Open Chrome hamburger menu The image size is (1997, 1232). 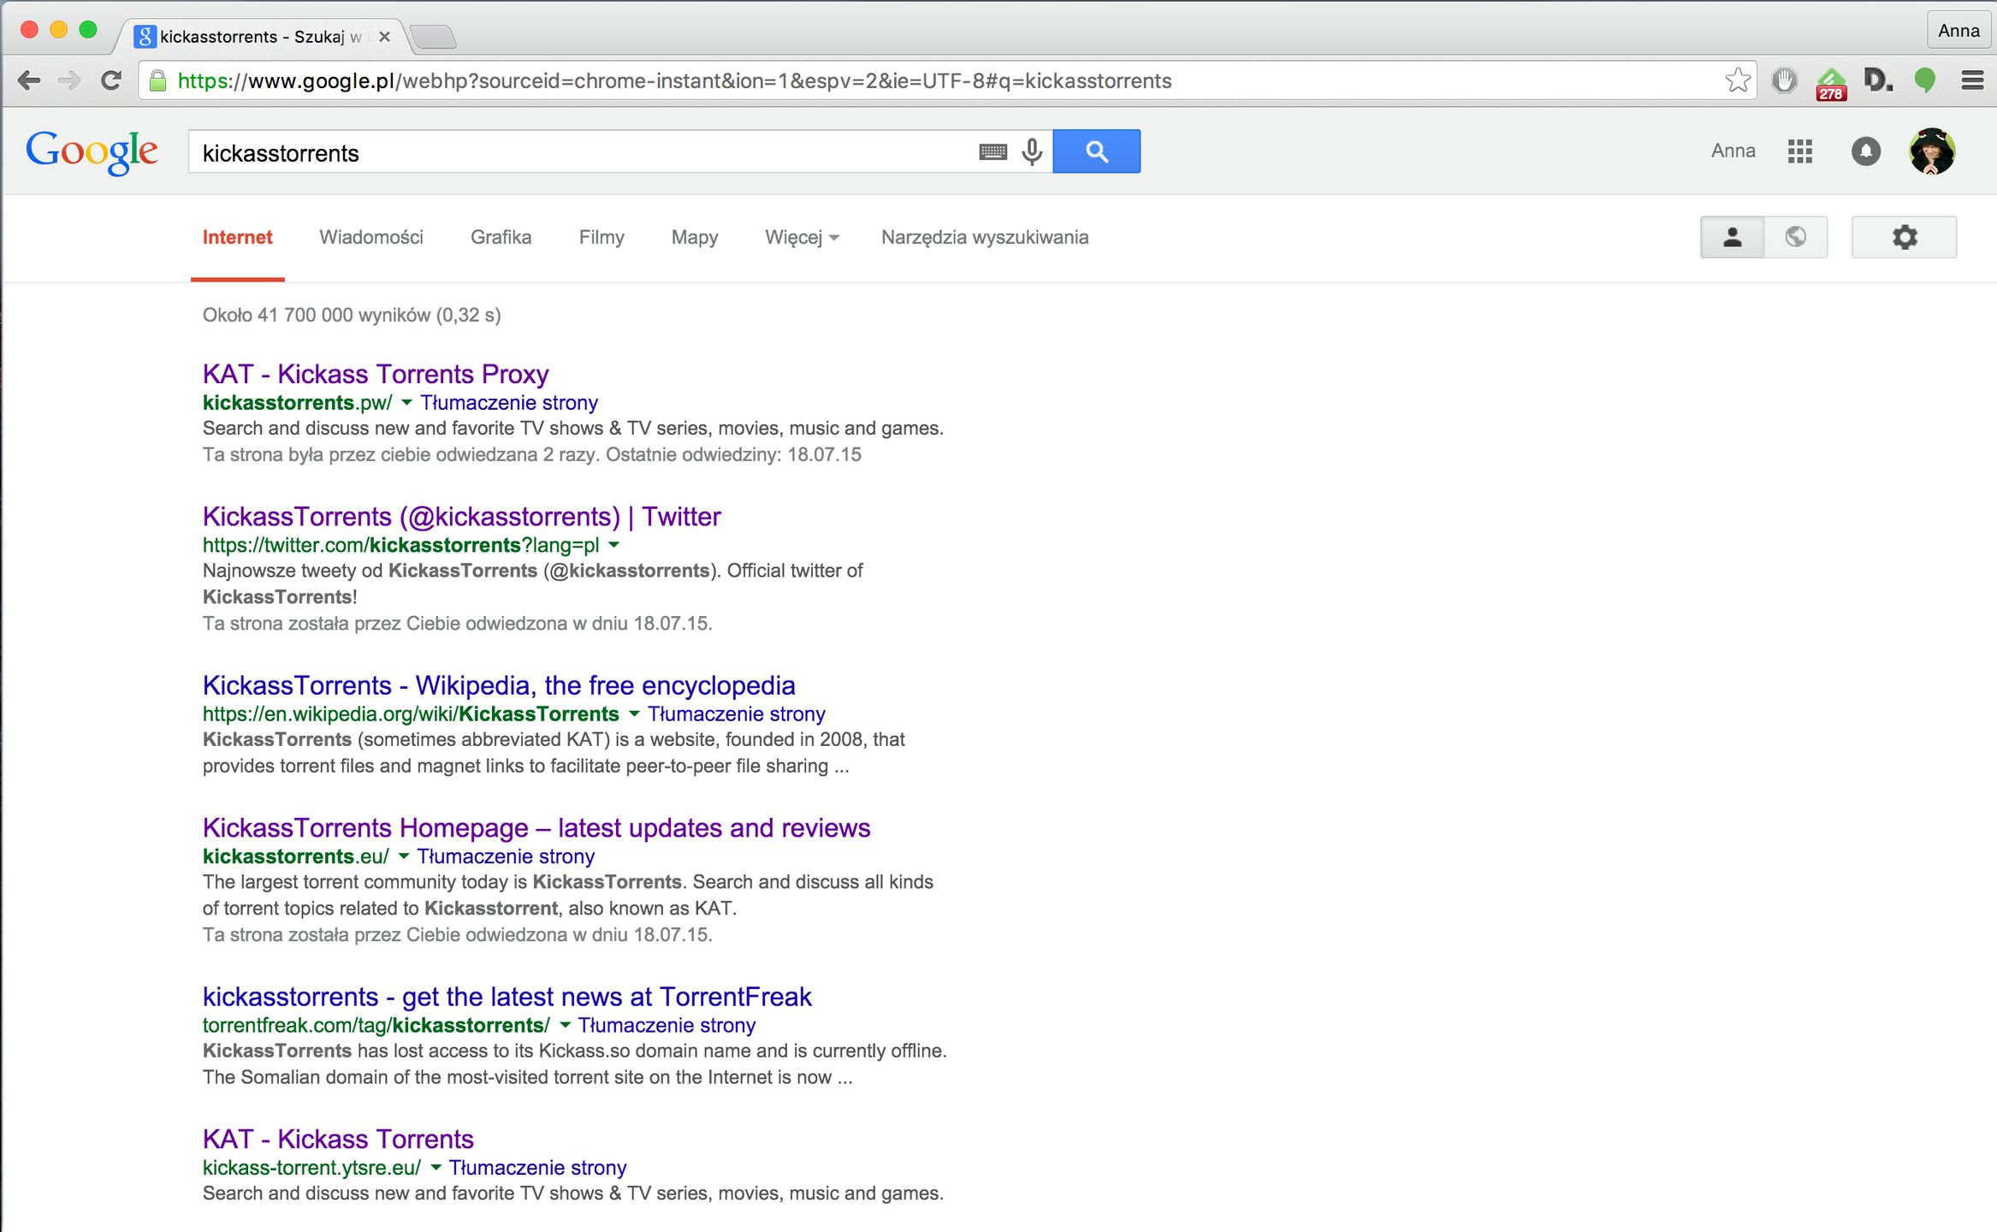click(x=1972, y=80)
